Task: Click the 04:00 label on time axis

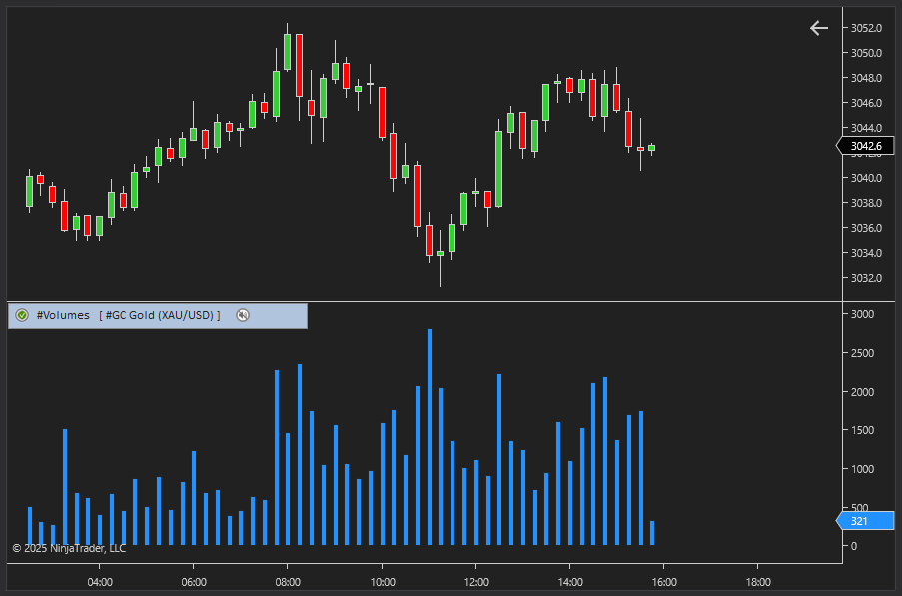Action: (x=100, y=582)
